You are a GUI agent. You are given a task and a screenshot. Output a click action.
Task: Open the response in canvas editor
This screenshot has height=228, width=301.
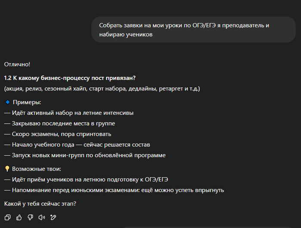(x=53, y=217)
